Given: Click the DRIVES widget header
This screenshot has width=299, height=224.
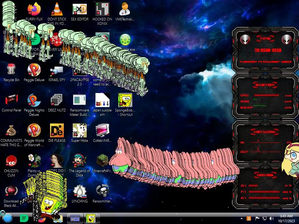Looking at the screenshot, I should point(265,175).
